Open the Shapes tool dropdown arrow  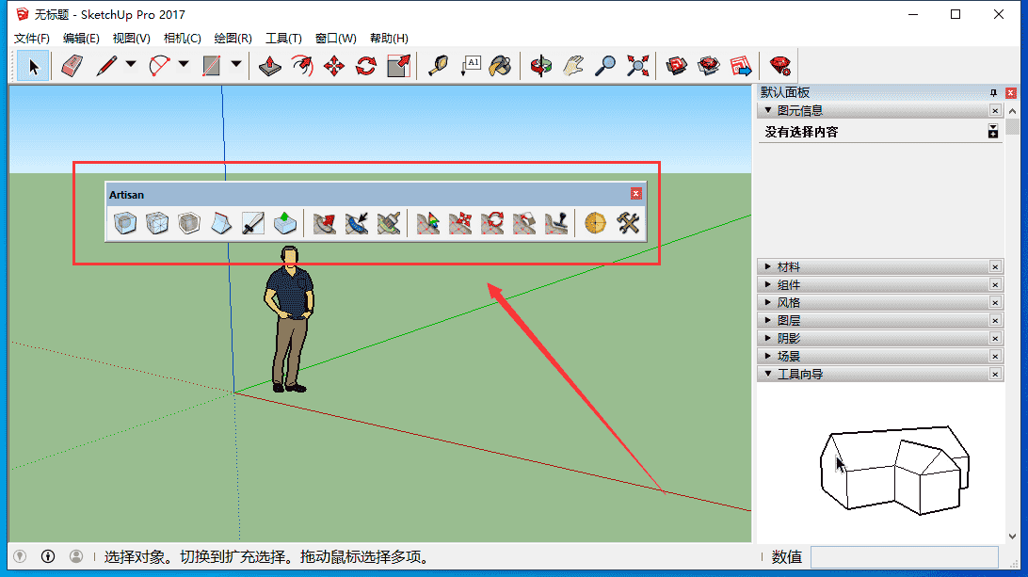[x=236, y=64]
